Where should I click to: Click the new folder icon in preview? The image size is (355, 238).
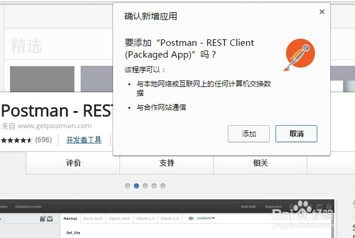click(42, 219)
